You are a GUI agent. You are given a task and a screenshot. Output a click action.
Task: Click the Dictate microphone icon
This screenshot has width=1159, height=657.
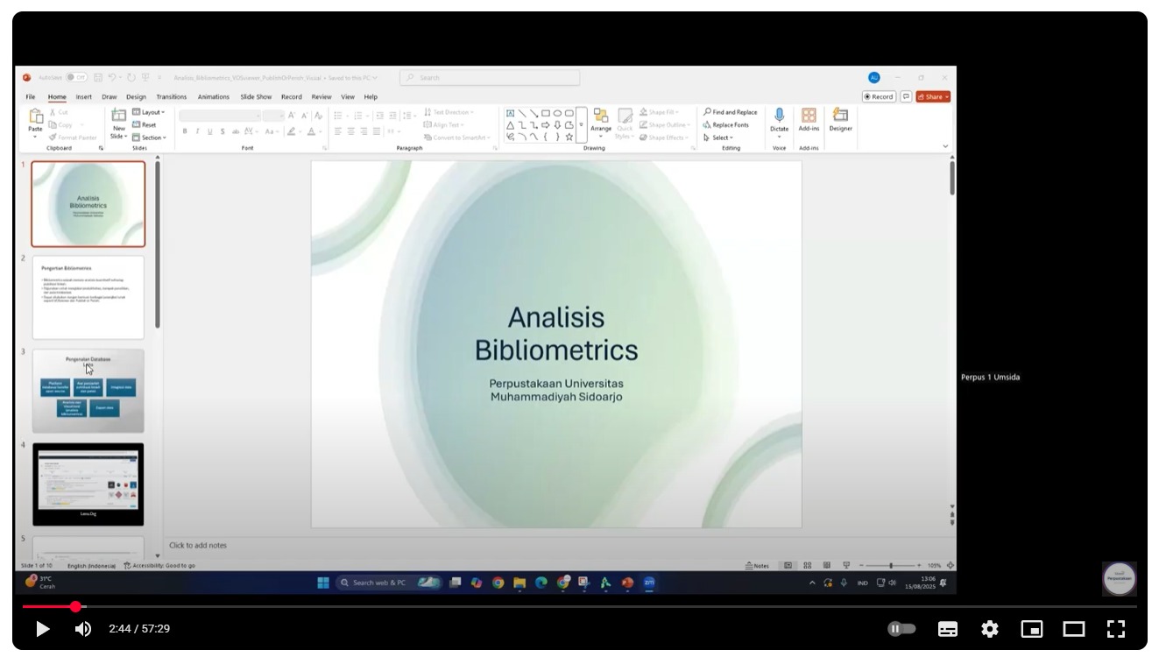(x=779, y=116)
